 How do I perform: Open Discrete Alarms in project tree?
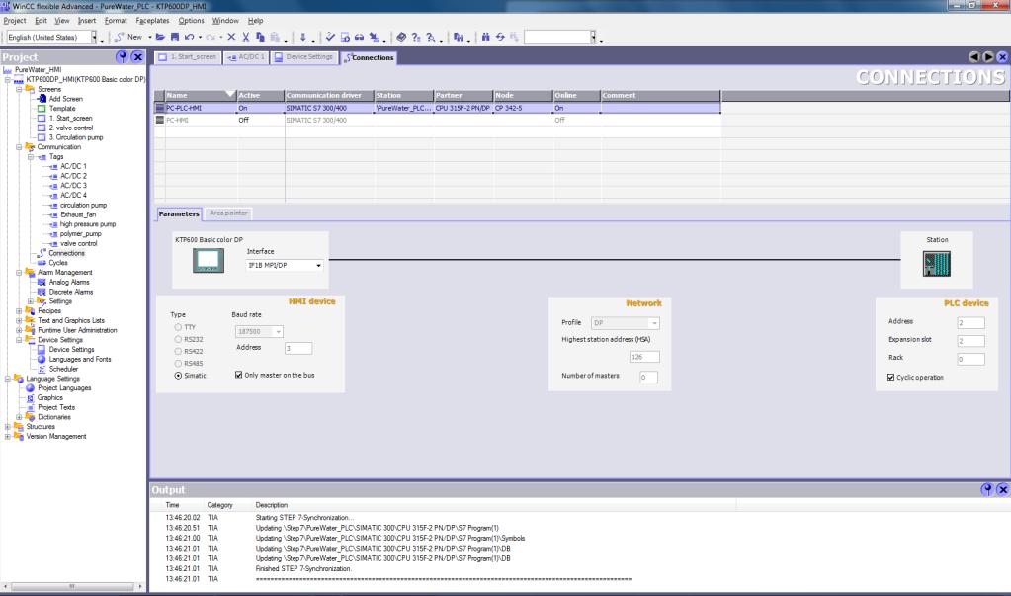tap(71, 292)
